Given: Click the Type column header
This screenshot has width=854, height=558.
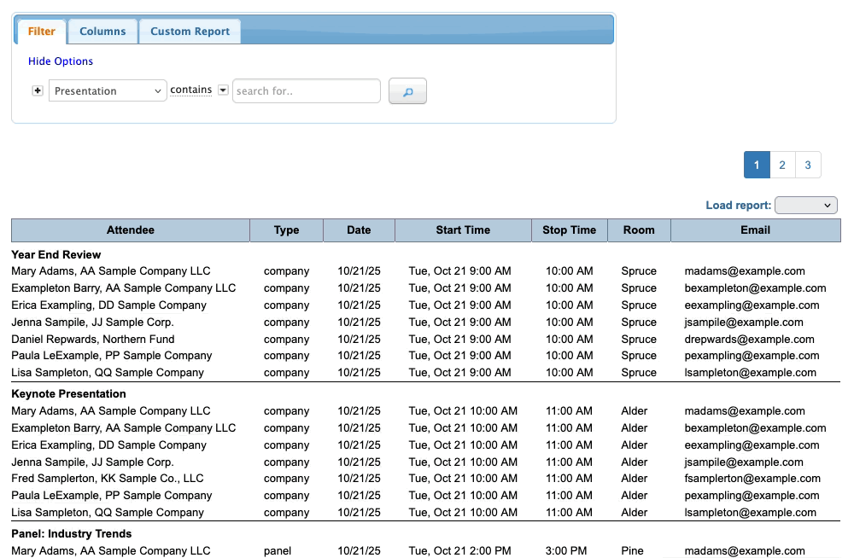Looking at the screenshot, I should [x=287, y=230].
